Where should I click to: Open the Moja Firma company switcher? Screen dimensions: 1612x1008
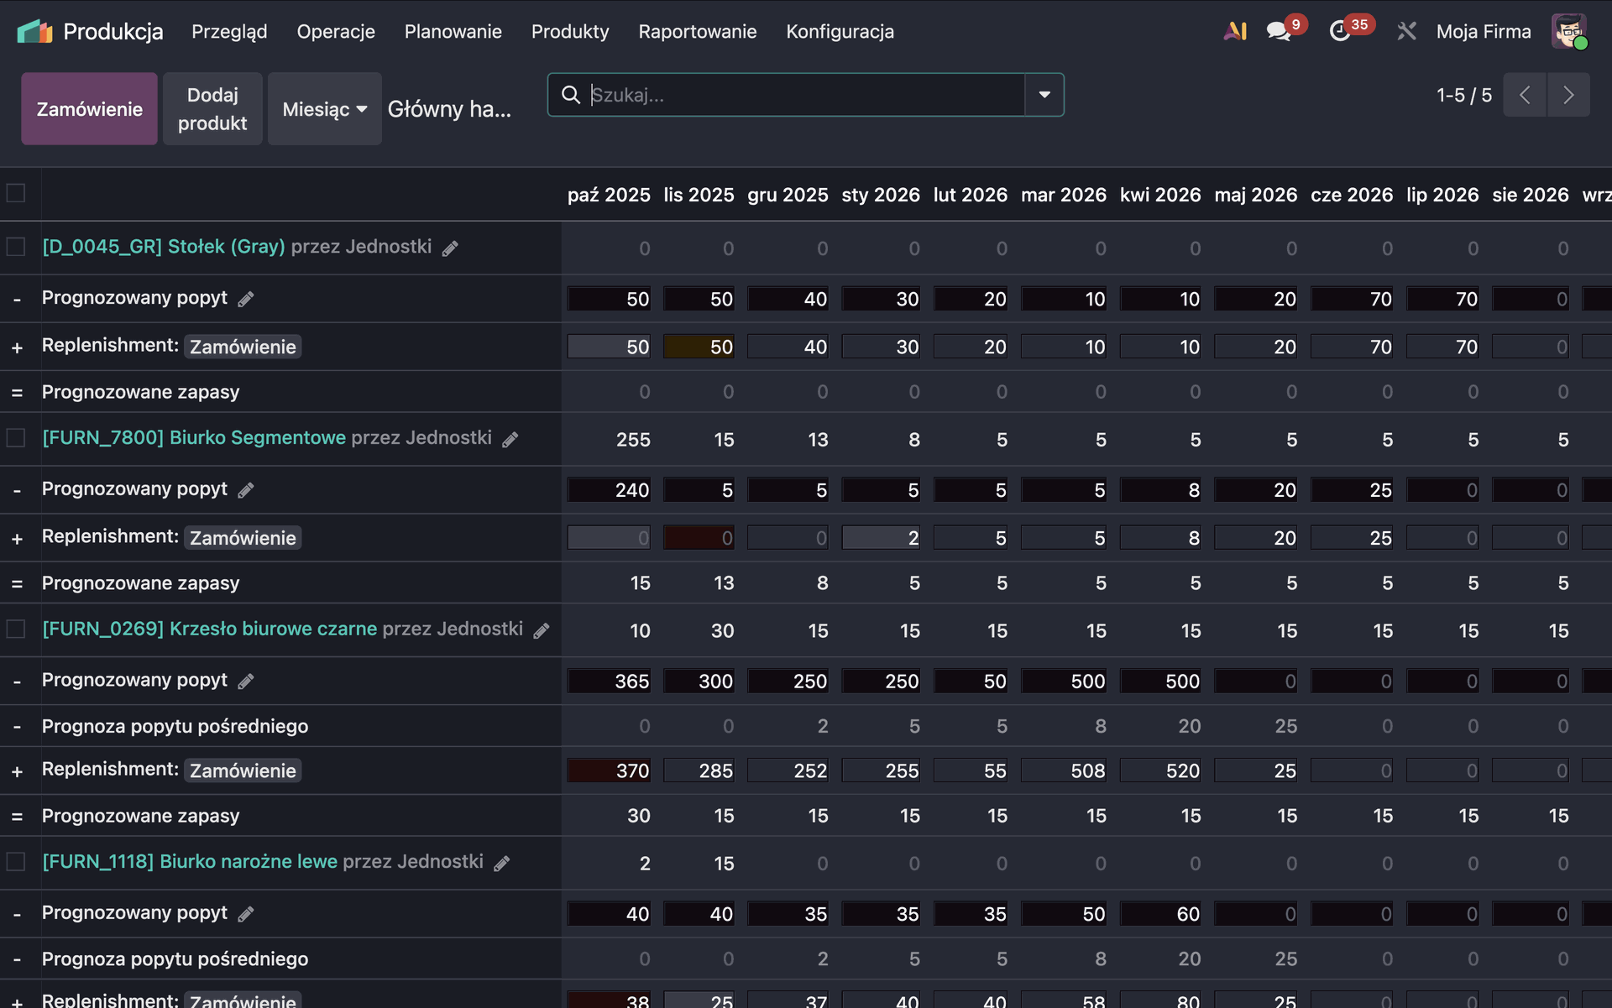[x=1483, y=32]
